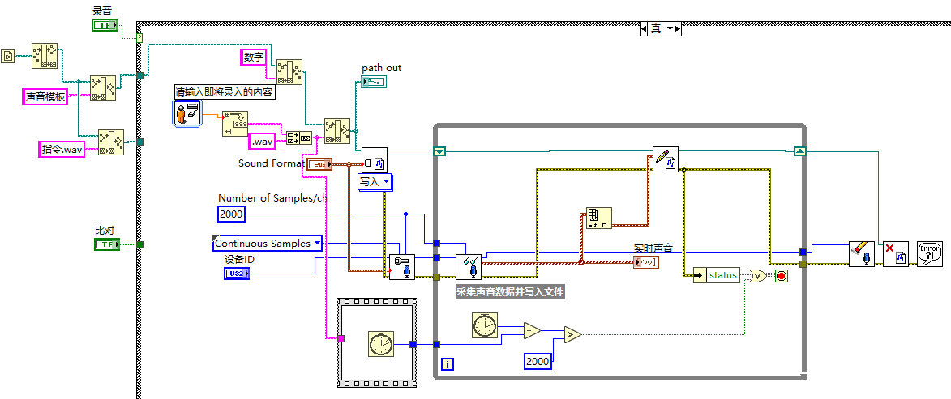Click the Build Path node feeding path out
Viewport: 951px width, 399px height.
tap(337, 131)
